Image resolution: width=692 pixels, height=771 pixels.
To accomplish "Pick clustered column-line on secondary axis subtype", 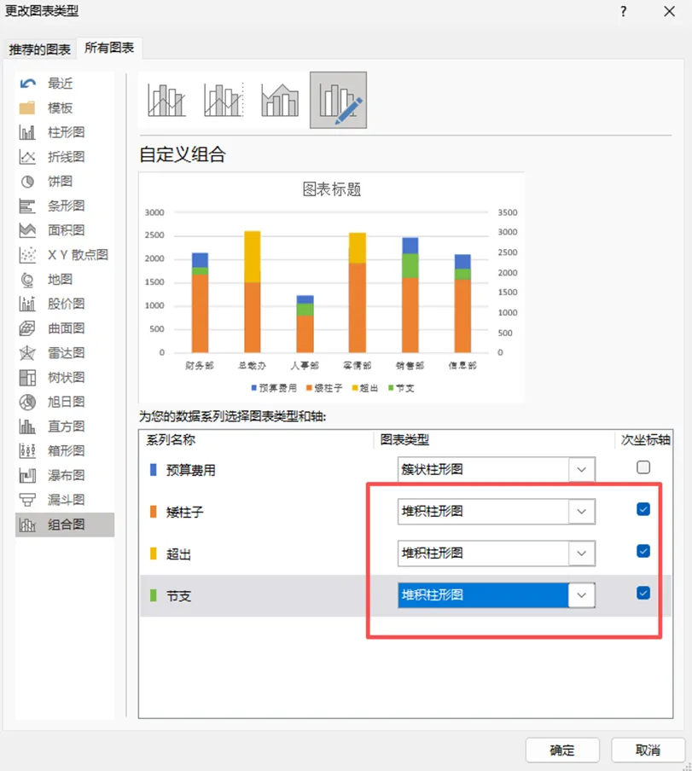I will pyautogui.click(x=224, y=101).
